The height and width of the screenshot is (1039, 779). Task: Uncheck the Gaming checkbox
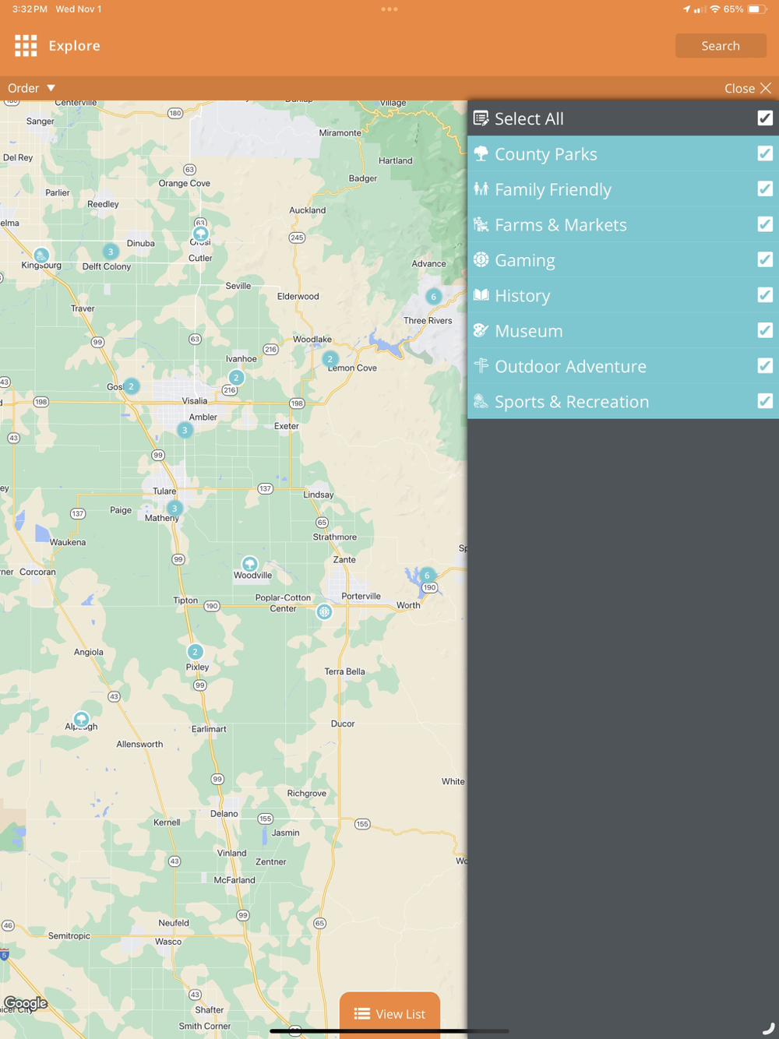tap(765, 259)
